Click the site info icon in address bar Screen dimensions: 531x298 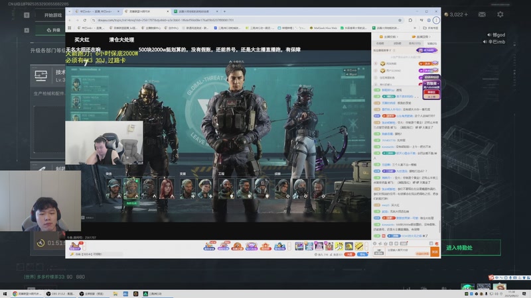(94, 21)
